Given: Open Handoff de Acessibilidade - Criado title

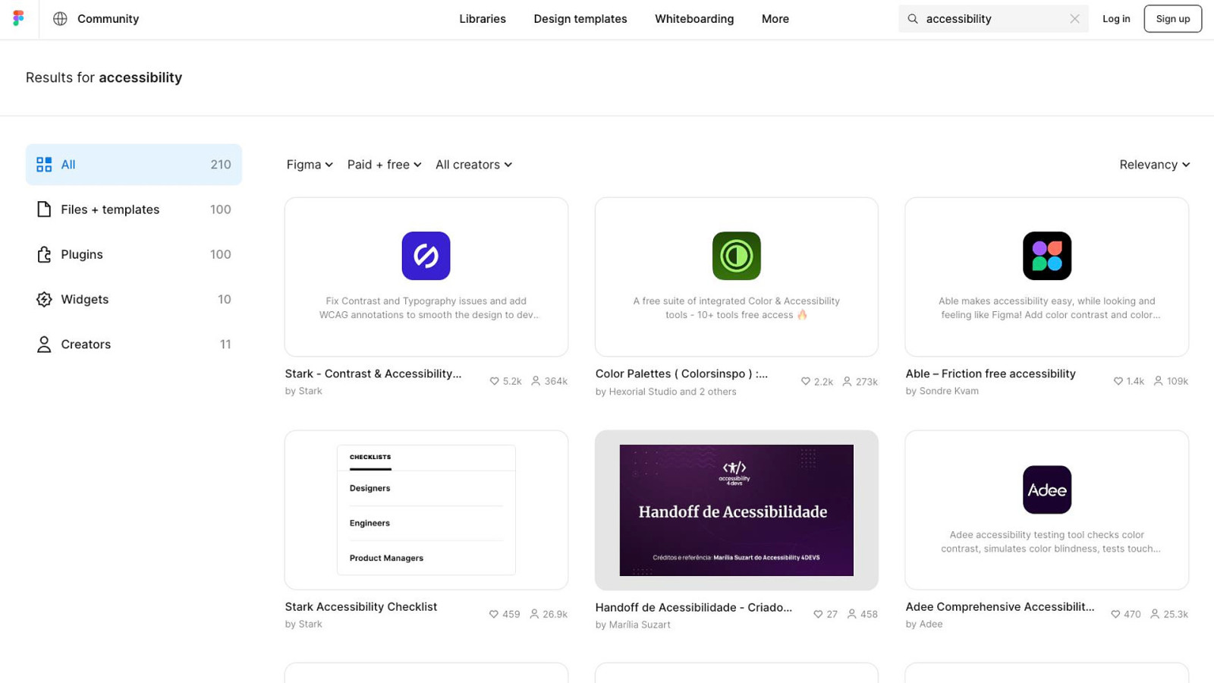Looking at the screenshot, I should [x=693, y=607].
